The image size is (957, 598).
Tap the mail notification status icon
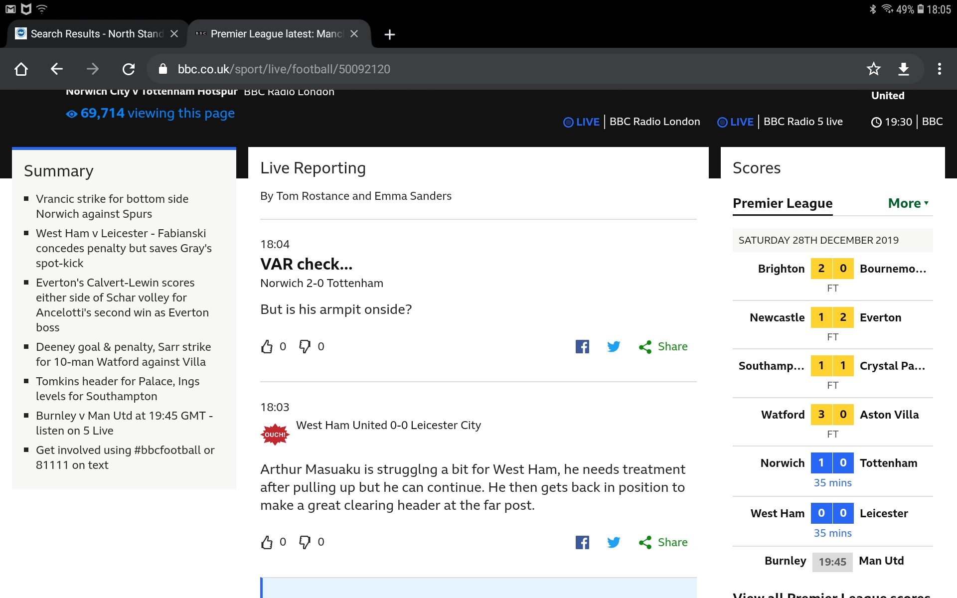(x=10, y=9)
